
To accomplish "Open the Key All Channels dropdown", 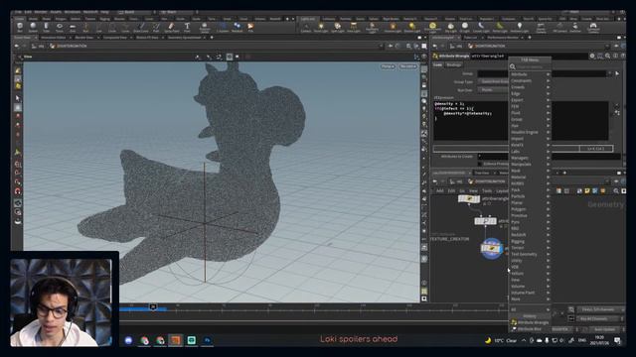I will (600, 319).
